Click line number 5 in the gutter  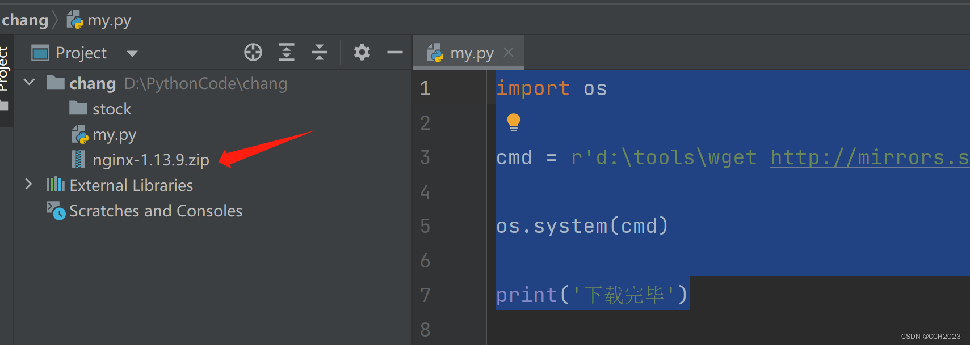point(425,226)
